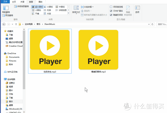Screen dimensions: 167x113
Task: Switch to the 查看 ribbon tab
Action: click(x=31, y=2)
